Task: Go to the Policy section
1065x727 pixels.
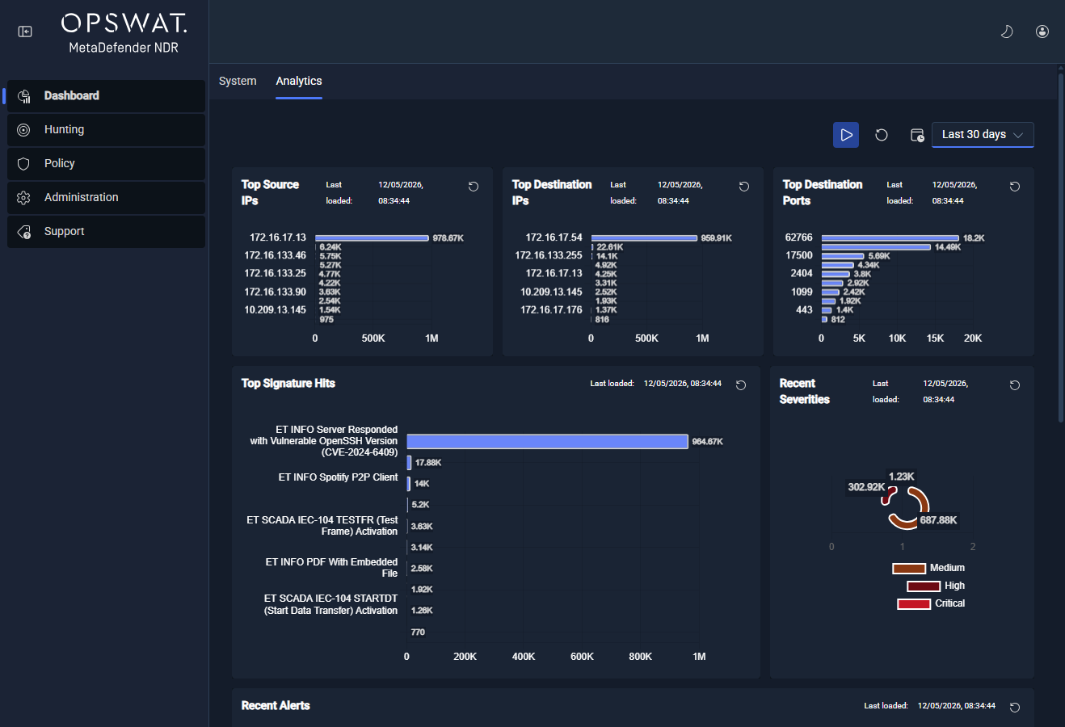Action: click(106, 163)
